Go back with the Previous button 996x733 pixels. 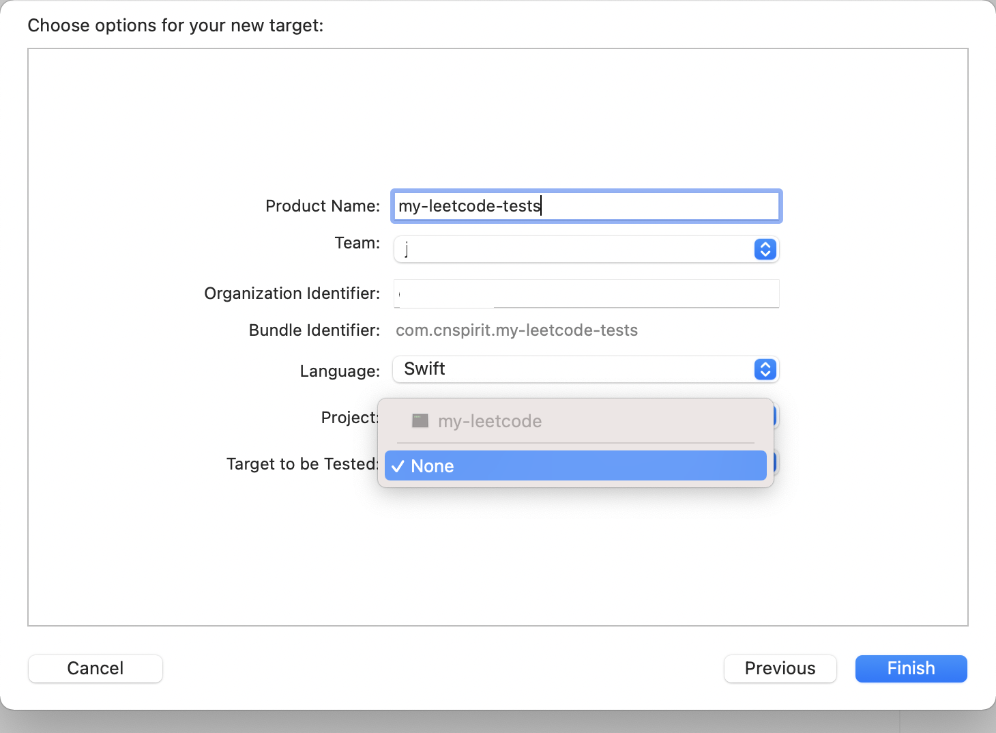780,668
